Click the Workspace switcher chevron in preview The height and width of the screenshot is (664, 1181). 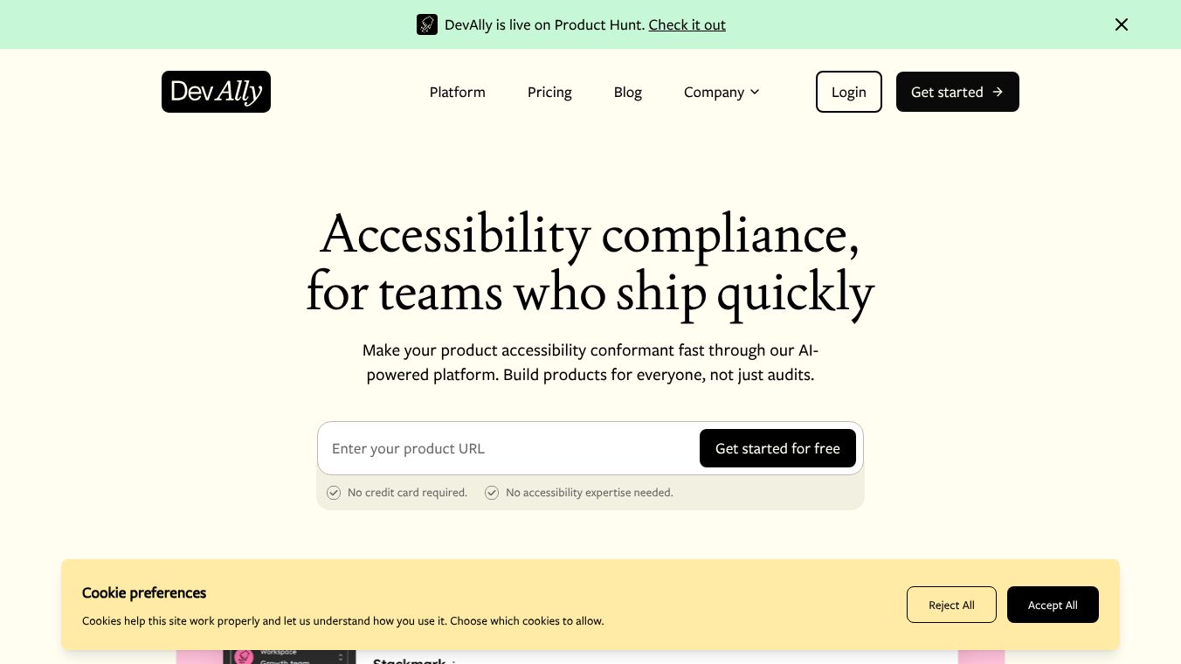341,656
